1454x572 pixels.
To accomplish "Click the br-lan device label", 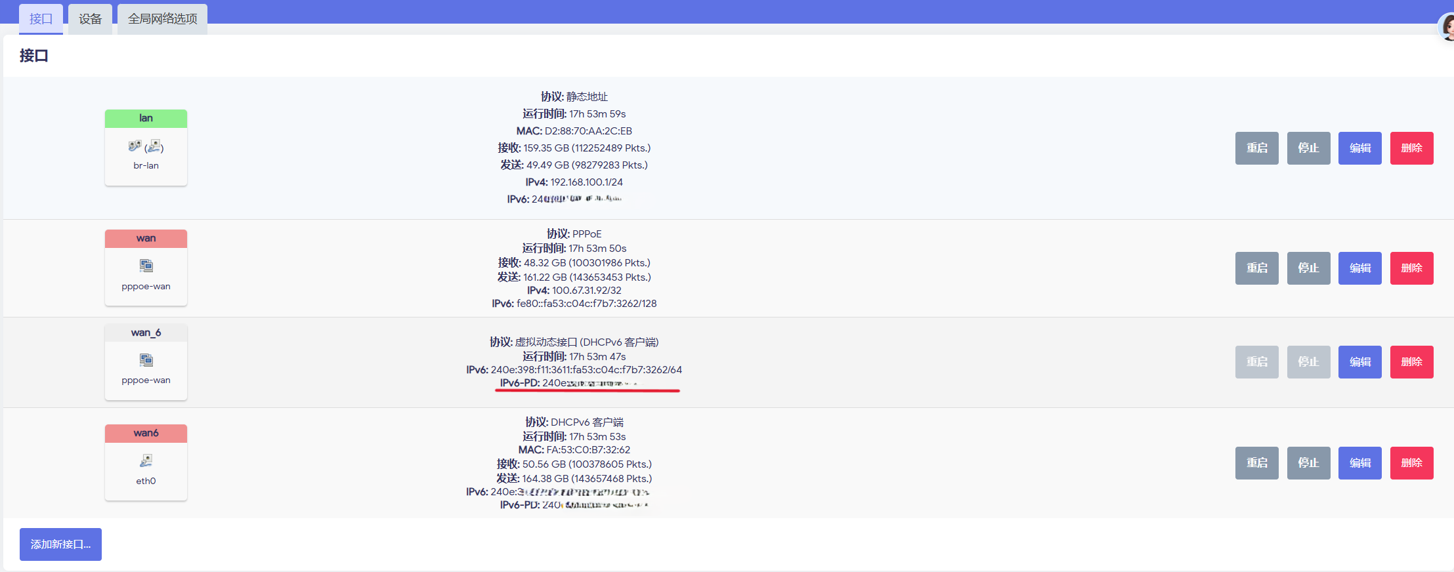I will pyautogui.click(x=146, y=166).
